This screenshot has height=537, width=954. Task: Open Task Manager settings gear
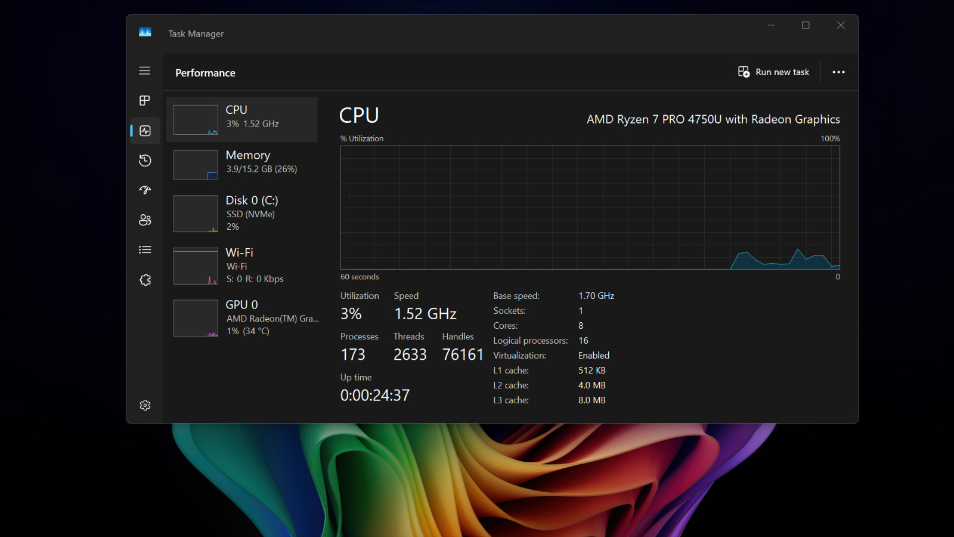tap(145, 405)
